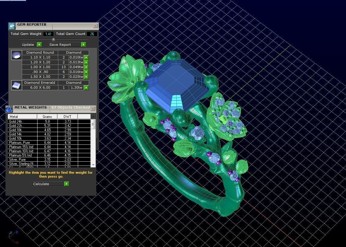
Task: Click the 6.00 X 6.00 size cell
Action: (40, 87)
